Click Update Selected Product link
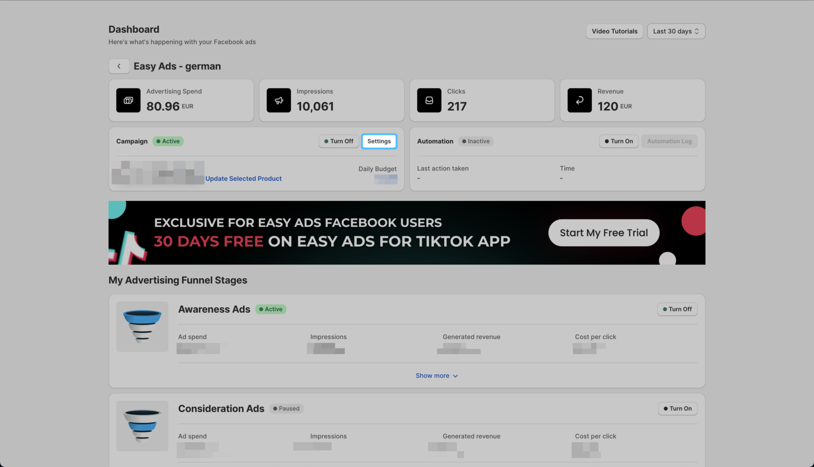The image size is (814, 467). point(243,179)
